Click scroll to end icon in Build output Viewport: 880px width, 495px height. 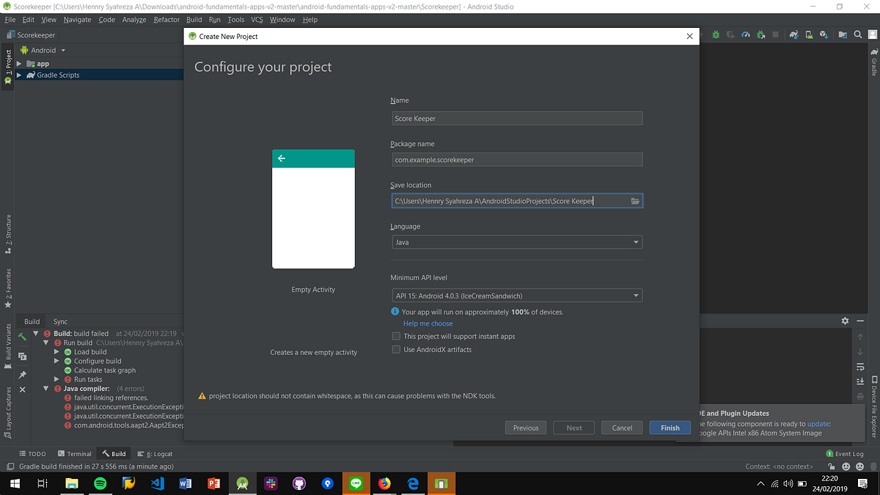860,381
